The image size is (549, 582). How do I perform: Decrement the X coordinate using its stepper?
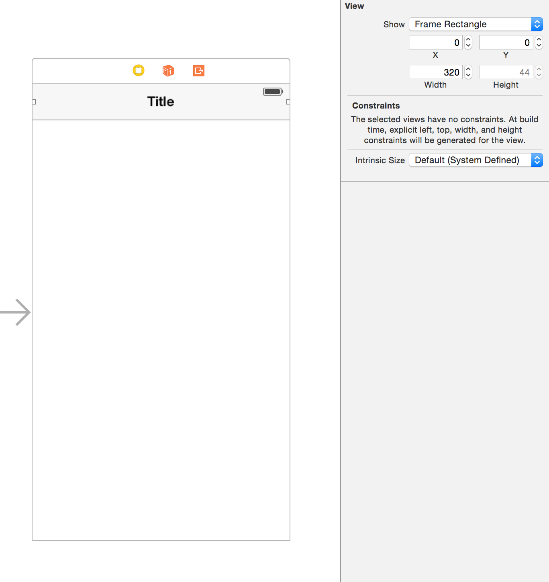point(468,45)
